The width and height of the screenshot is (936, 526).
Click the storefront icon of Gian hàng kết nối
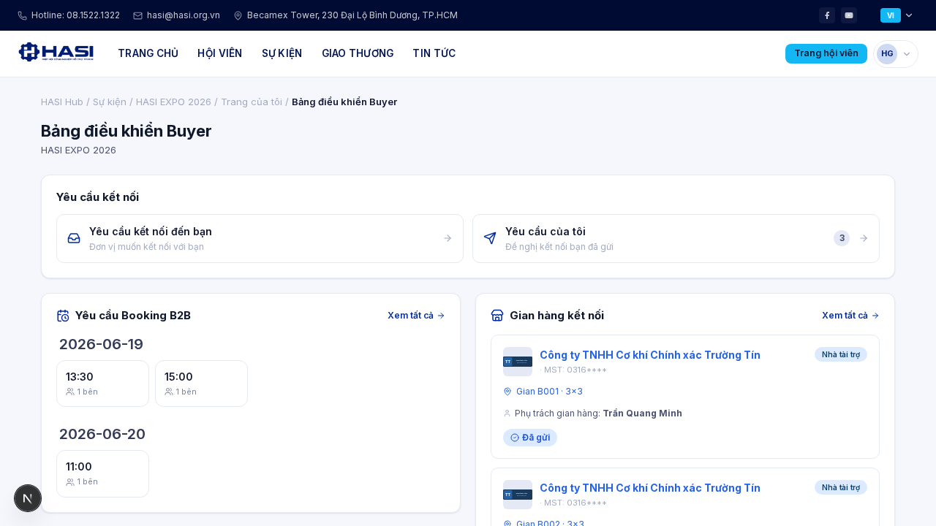click(497, 316)
